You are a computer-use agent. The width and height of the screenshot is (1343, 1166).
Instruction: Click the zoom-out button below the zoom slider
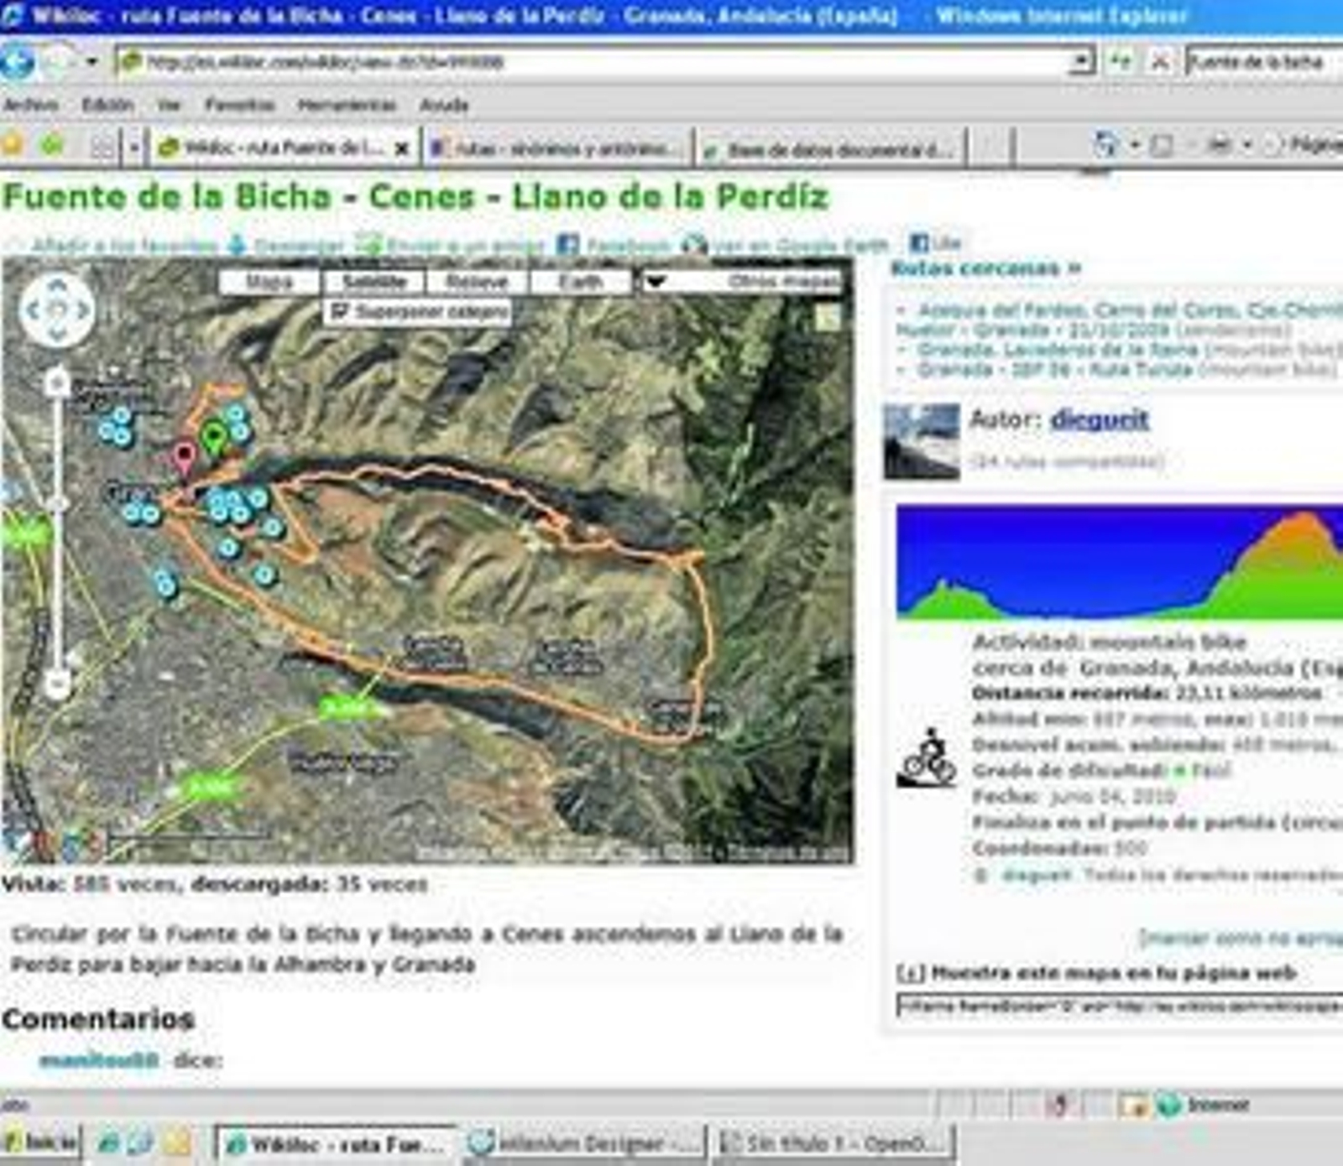click(x=57, y=684)
